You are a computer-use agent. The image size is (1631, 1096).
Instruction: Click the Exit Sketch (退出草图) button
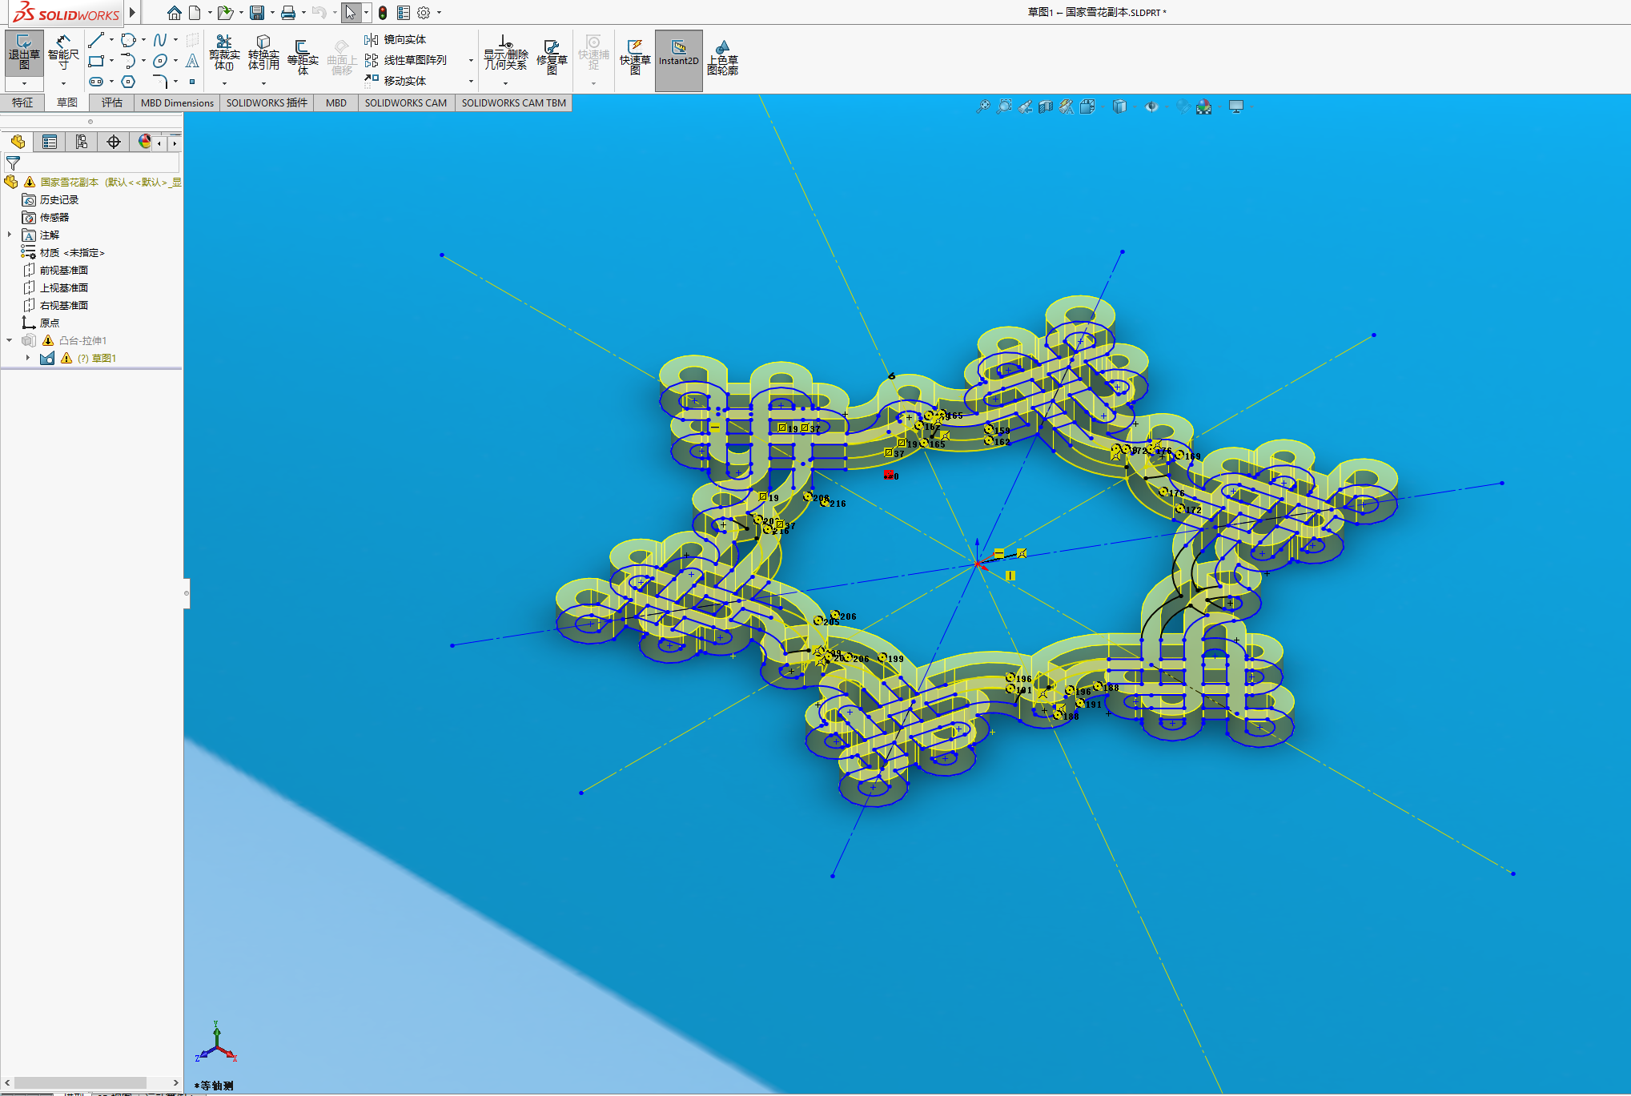click(x=23, y=54)
